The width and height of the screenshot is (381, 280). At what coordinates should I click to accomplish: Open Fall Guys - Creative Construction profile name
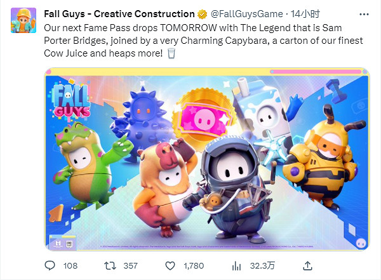click(x=119, y=13)
